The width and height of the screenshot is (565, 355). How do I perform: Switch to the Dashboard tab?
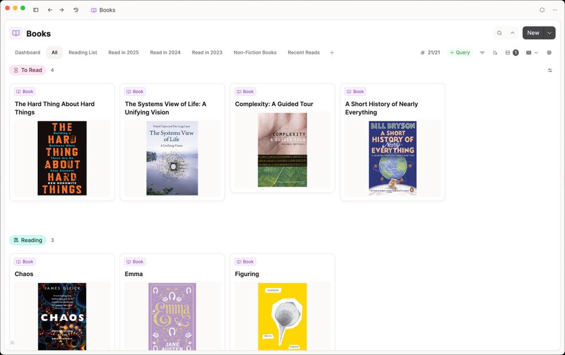[27, 52]
